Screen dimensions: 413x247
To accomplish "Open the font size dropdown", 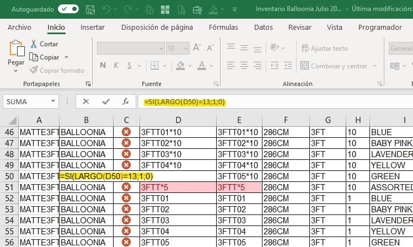I will [x=186, y=49].
